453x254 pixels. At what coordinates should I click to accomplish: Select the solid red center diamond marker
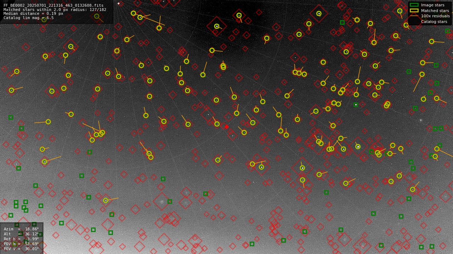tap(226, 127)
